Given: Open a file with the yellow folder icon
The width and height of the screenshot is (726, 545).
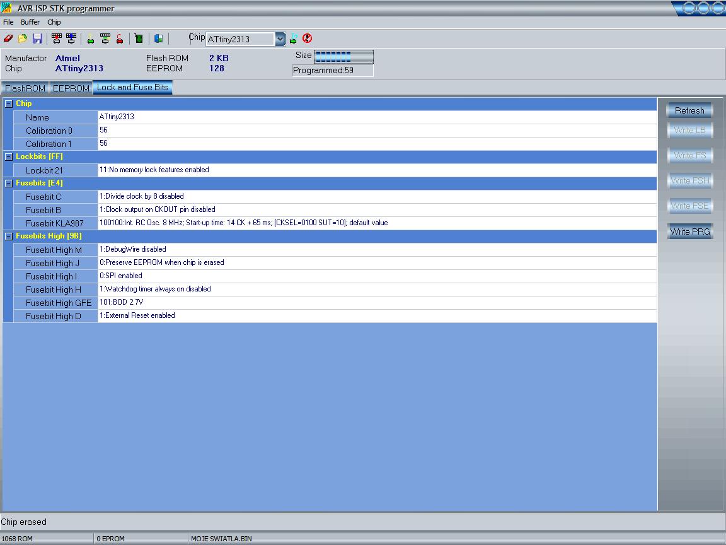Looking at the screenshot, I should [22, 38].
